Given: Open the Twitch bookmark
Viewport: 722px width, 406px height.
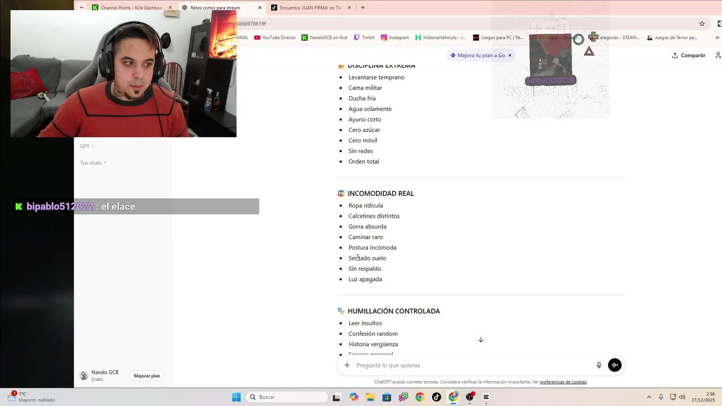Looking at the screenshot, I should (x=364, y=38).
